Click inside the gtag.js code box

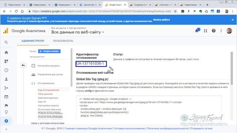tap(149, 108)
